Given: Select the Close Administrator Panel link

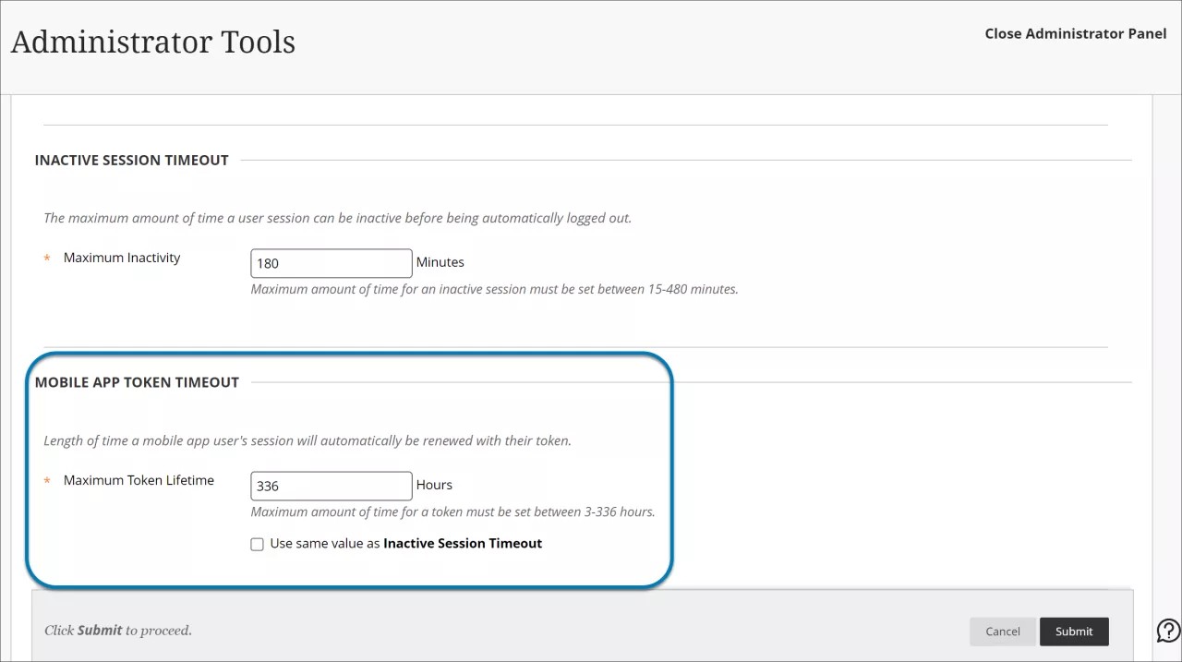Looking at the screenshot, I should point(1075,33).
